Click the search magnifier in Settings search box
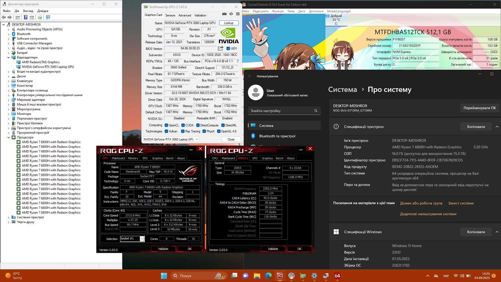The width and height of the screenshot is (501, 282). 316,111
